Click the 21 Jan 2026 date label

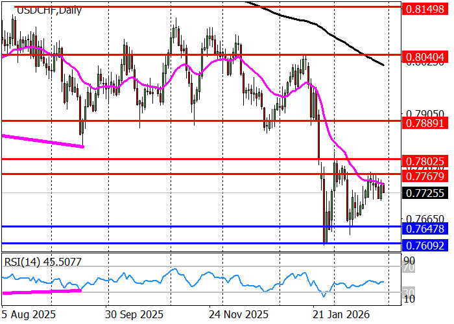(x=341, y=314)
